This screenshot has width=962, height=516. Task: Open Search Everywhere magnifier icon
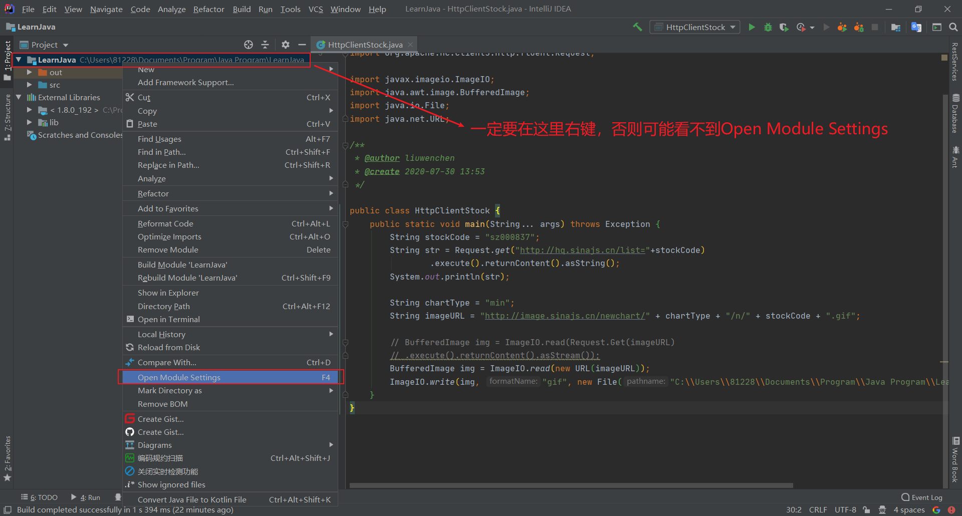(x=953, y=27)
